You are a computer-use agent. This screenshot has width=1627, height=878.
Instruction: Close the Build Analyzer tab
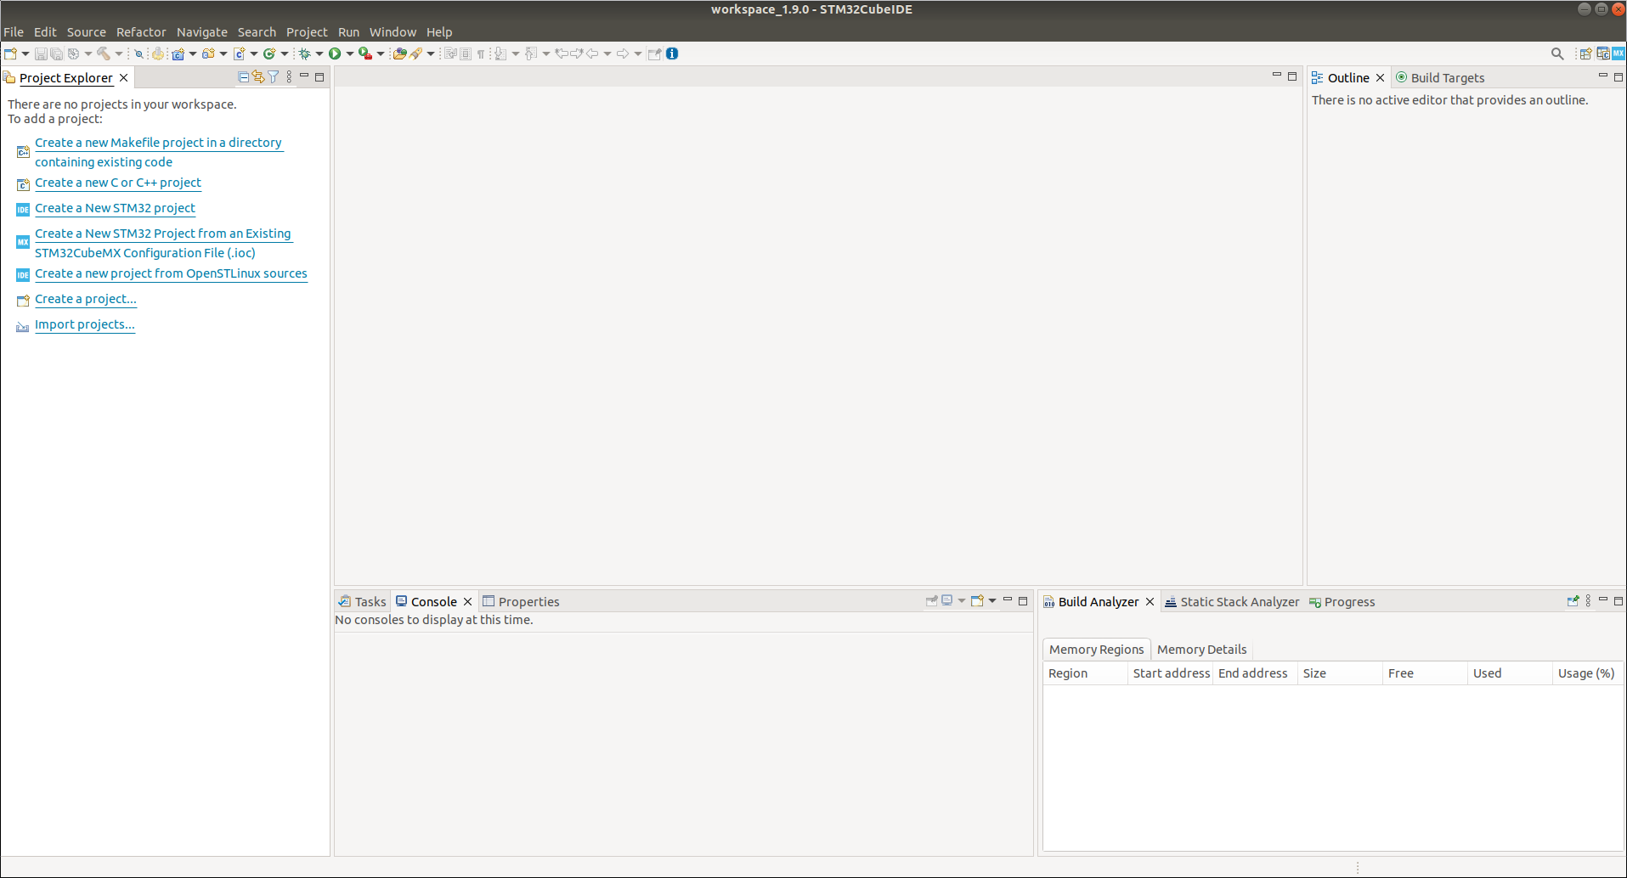[x=1150, y=601]
